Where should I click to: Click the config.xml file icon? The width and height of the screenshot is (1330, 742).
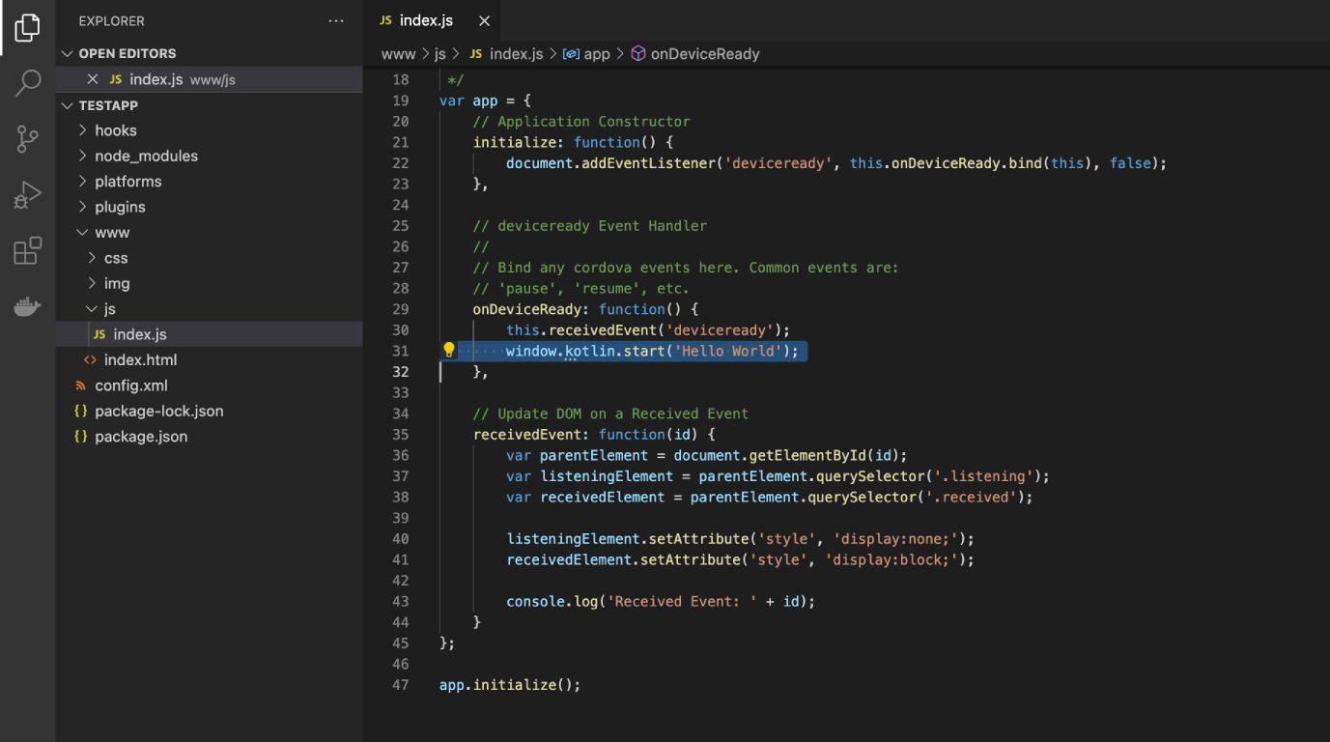81,385
